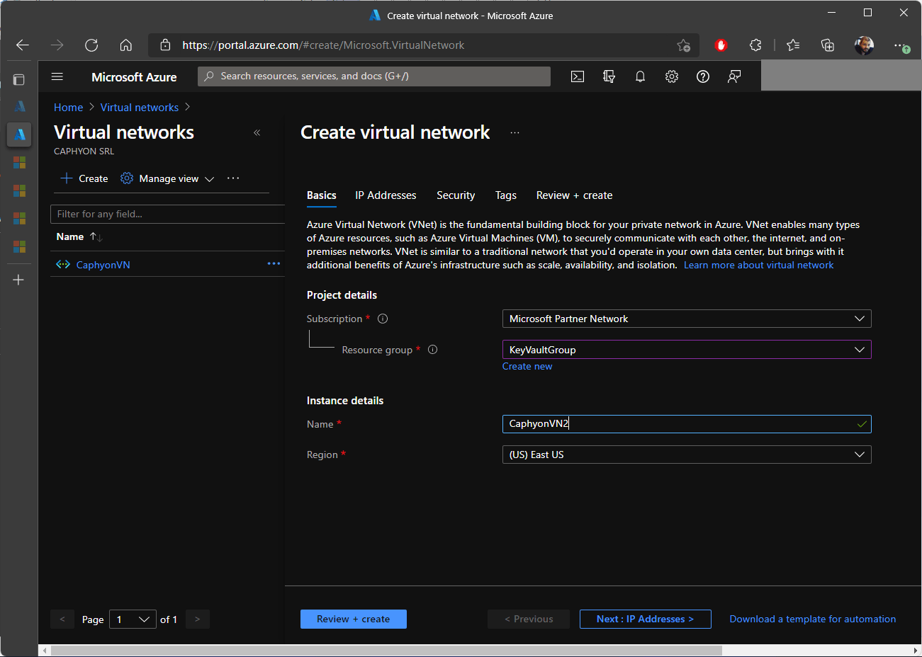Go to next page arrow in pager
The height and width of the screenshot is (657, 922).
coord(197,619)
